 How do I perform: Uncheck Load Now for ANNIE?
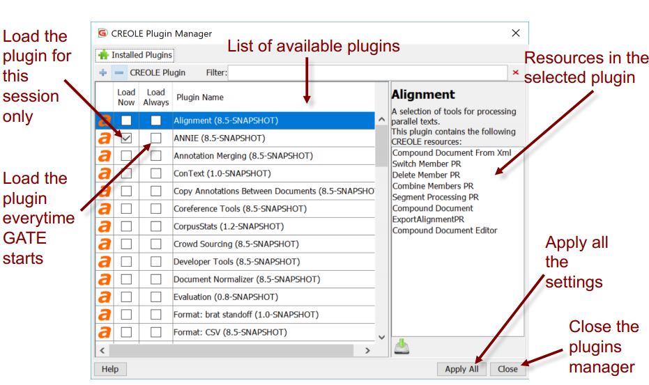[126, 138]
